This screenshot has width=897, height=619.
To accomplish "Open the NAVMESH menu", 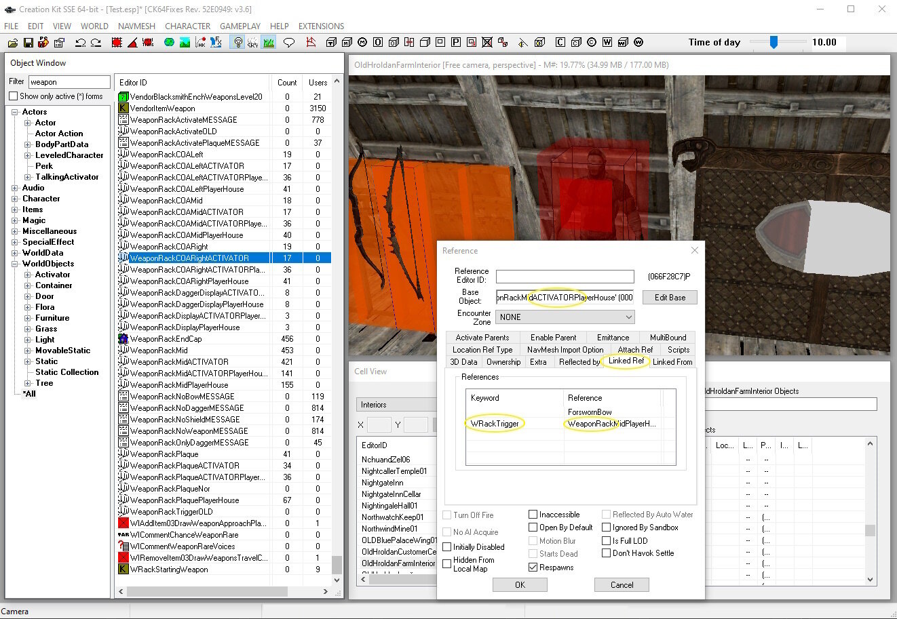I will click(136, 26).
